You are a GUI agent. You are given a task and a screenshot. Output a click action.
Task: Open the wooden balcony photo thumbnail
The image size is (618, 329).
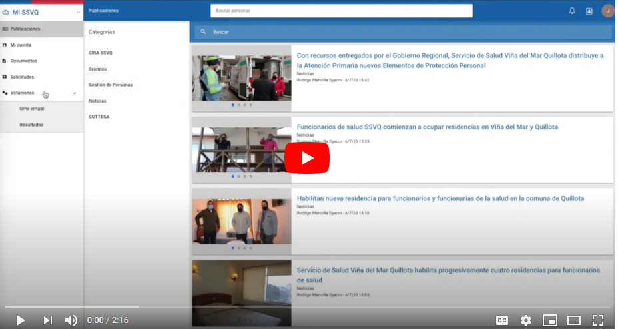(242, 150)
